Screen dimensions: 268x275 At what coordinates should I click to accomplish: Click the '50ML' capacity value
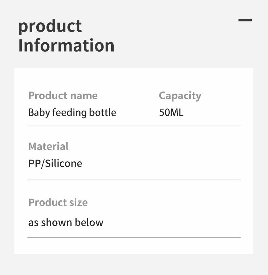pyautogui.click(x=171, y=113)
